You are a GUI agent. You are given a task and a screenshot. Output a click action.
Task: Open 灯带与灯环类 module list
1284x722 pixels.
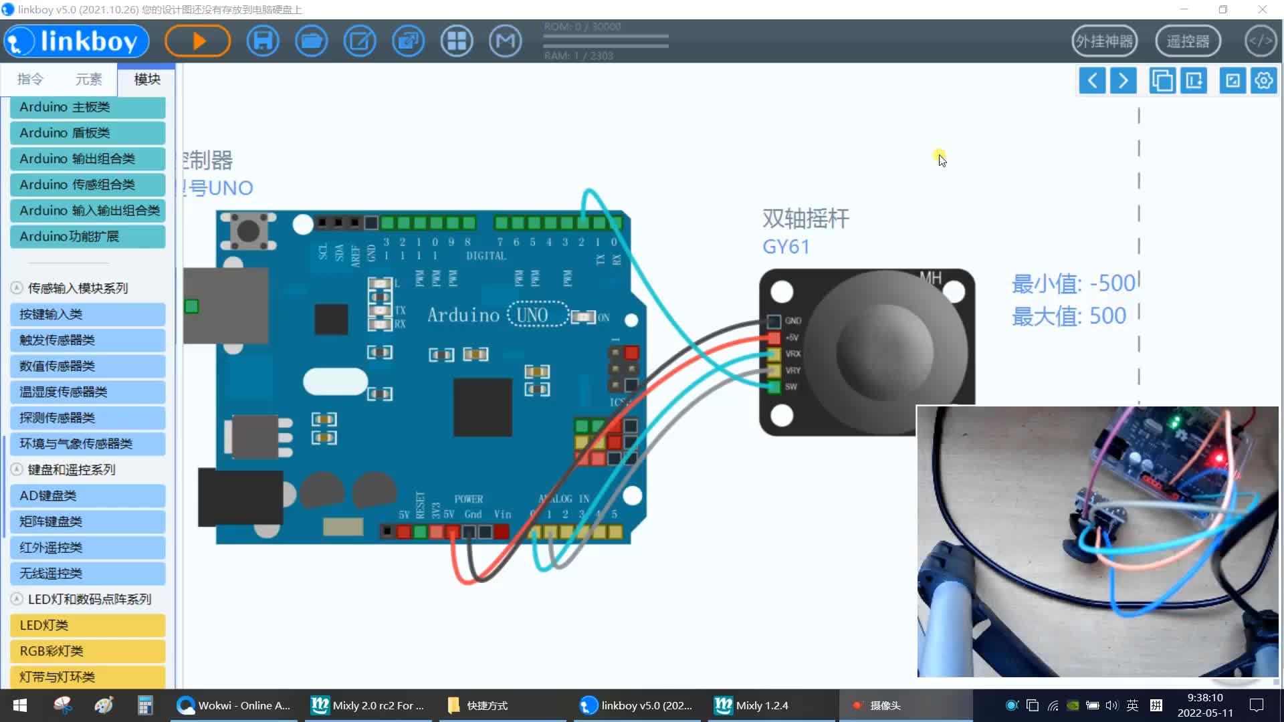coord(88,677)
